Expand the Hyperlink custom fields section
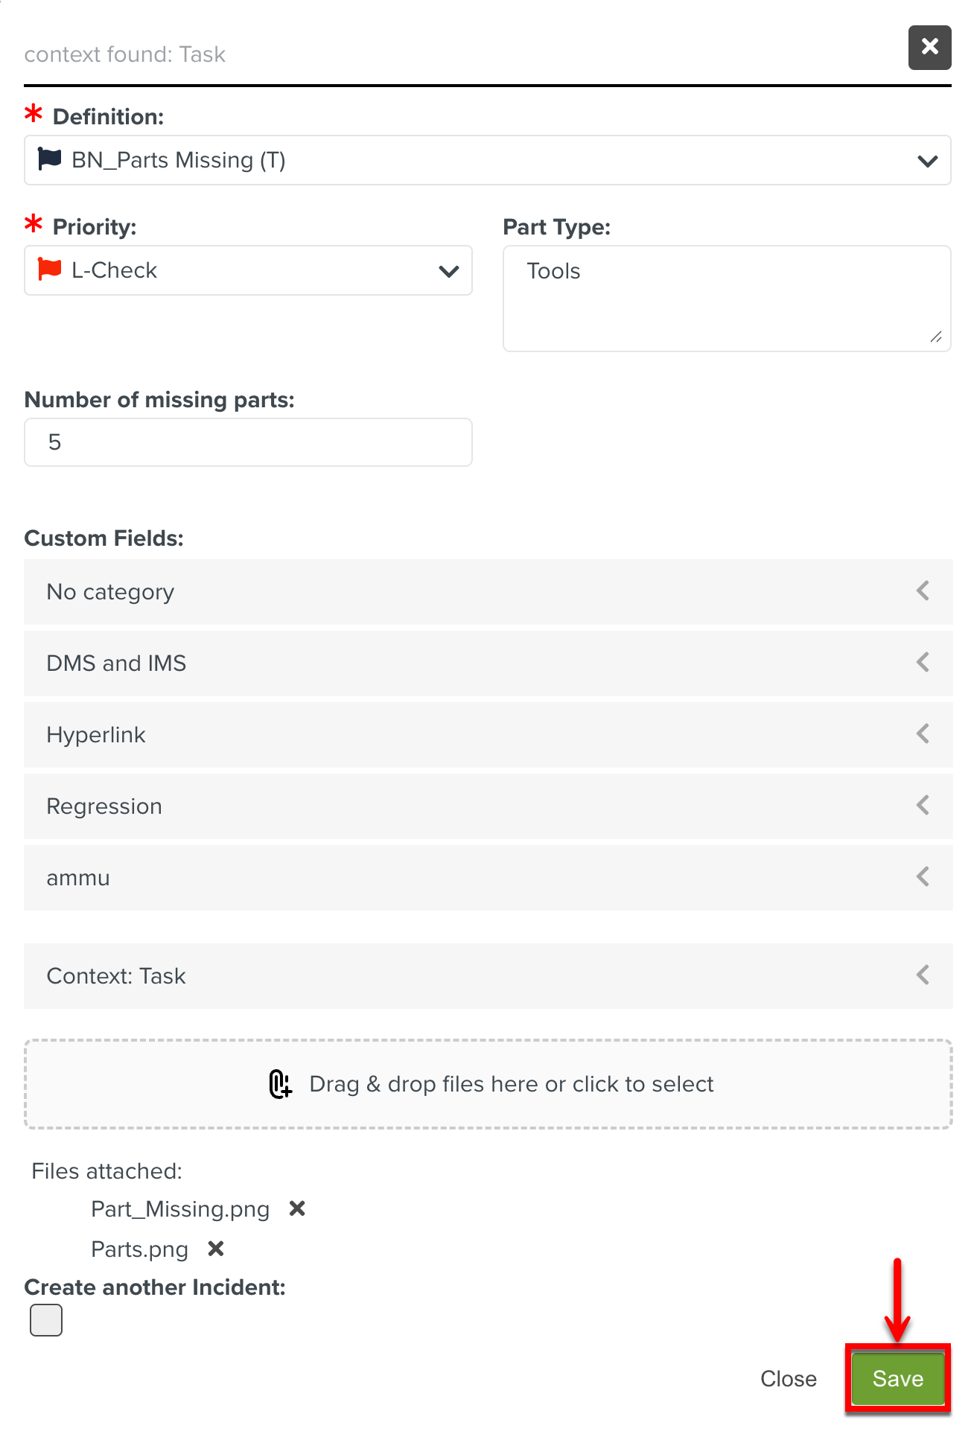This screenshot has height=1440, width=974. pos(488,735)
